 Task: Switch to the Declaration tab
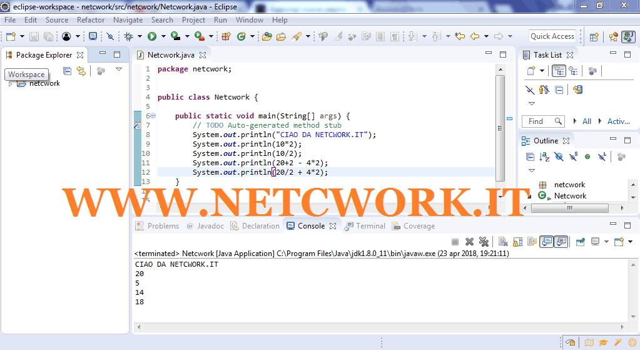pos(255,226)
